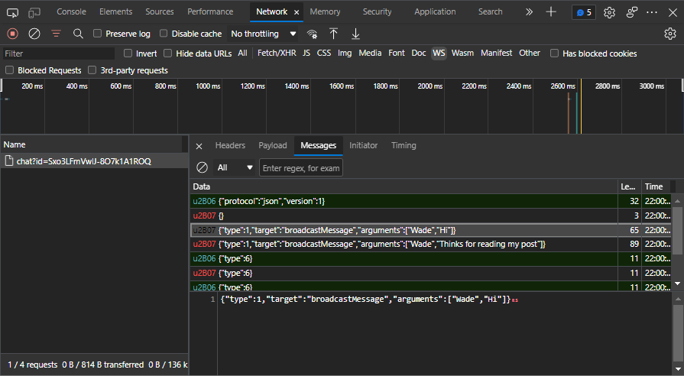Open the No throttling dropdown
Image resolution: width=684 pixels, height=376 pixels.
[x=264, y=34]
